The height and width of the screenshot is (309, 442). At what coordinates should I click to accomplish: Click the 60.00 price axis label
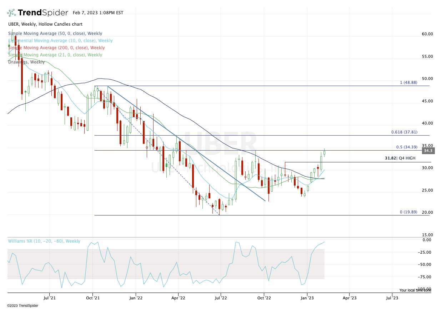427,34
